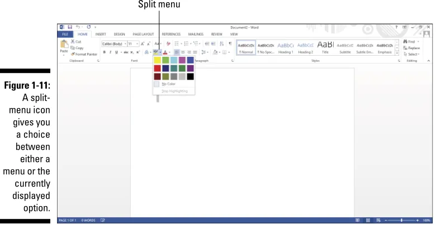Open the PAGE LAYOUT ribbon tab

143,35
